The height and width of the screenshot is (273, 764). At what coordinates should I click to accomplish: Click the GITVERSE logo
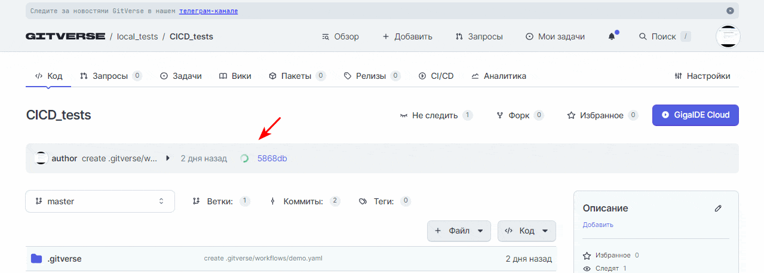coord(66,36)
